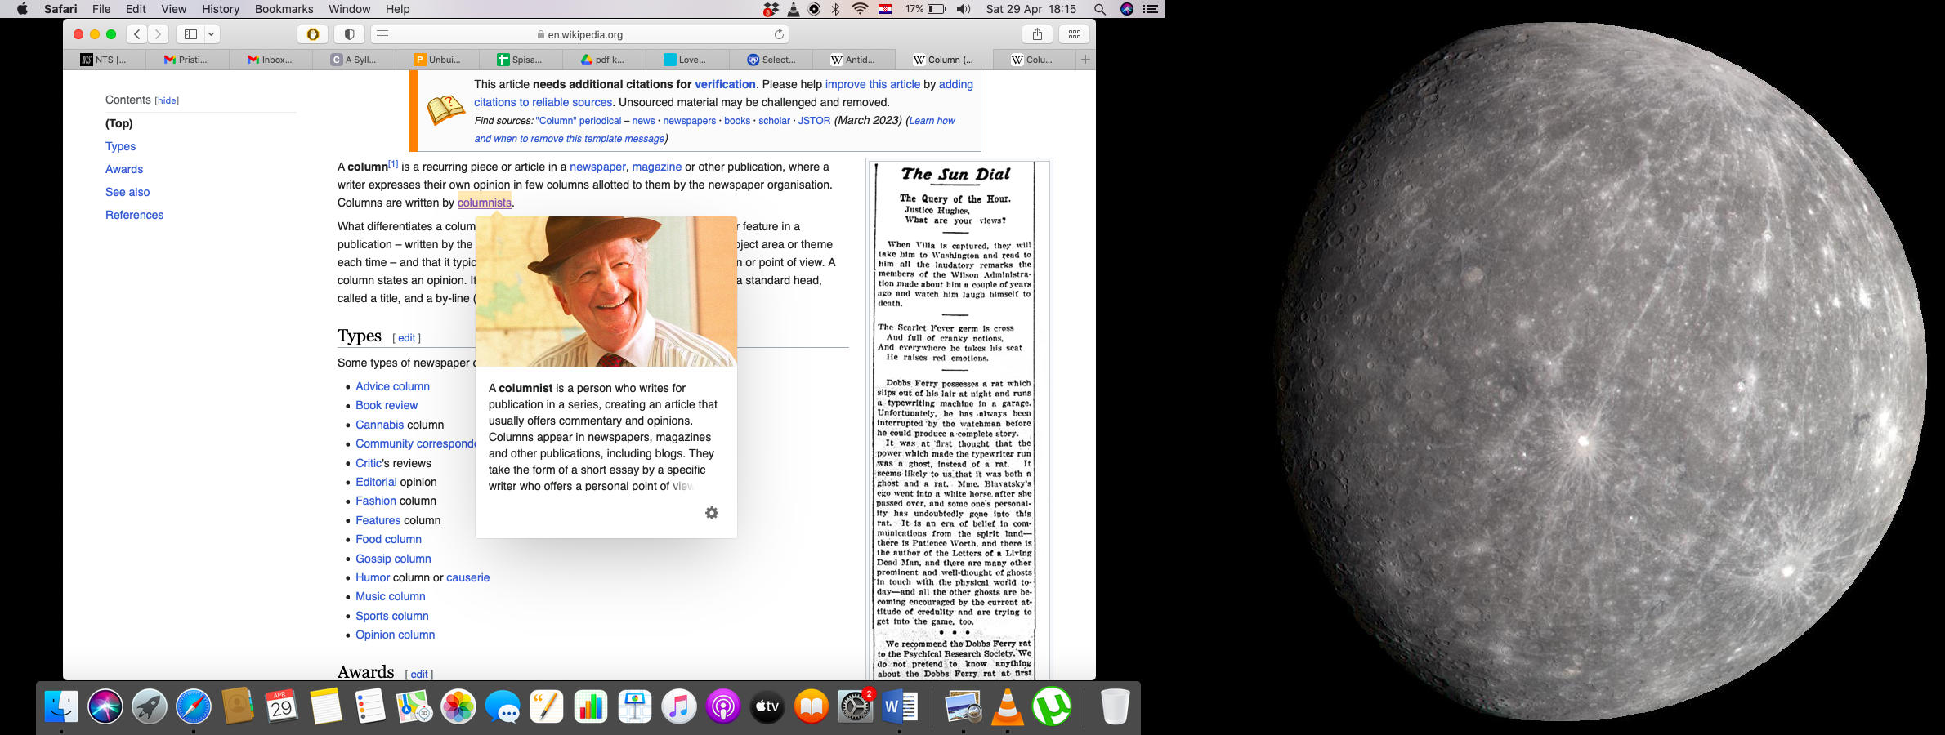Click the columnist preview photo
Screen dimensions: 1945x735
coord(606,292)
